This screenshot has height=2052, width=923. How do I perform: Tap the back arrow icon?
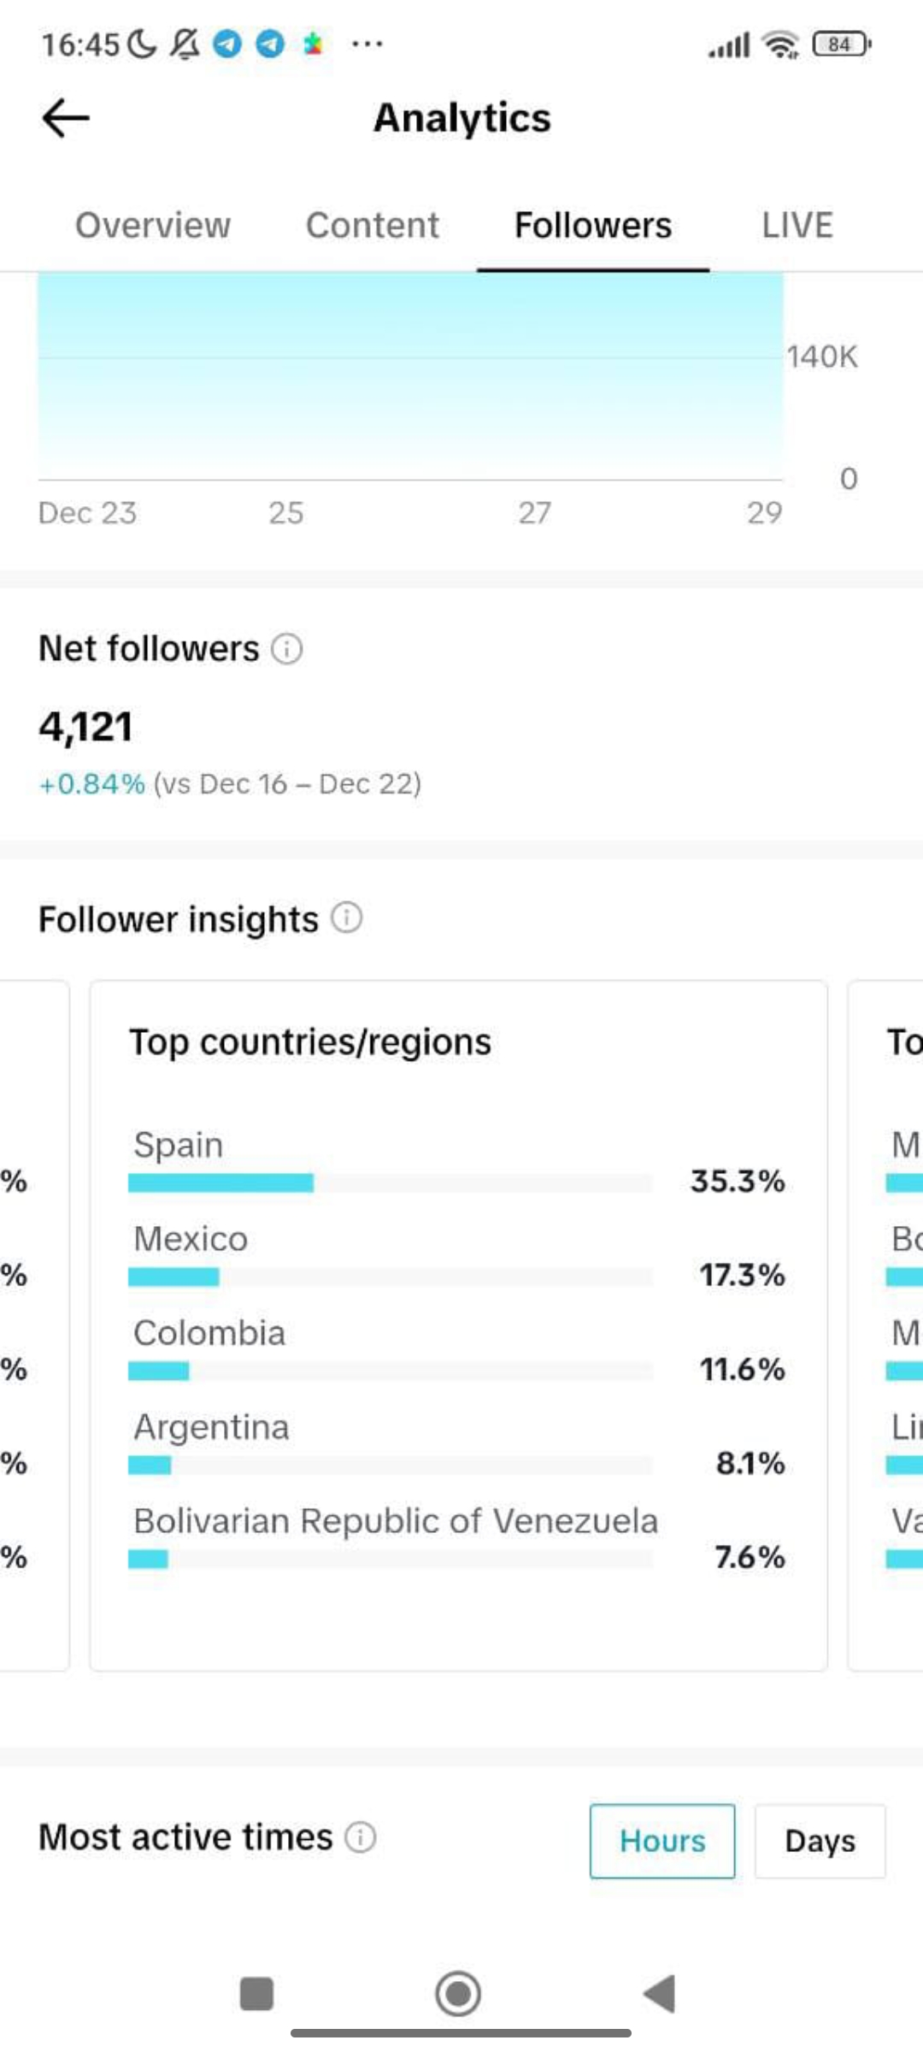click(x=66, y=118)
